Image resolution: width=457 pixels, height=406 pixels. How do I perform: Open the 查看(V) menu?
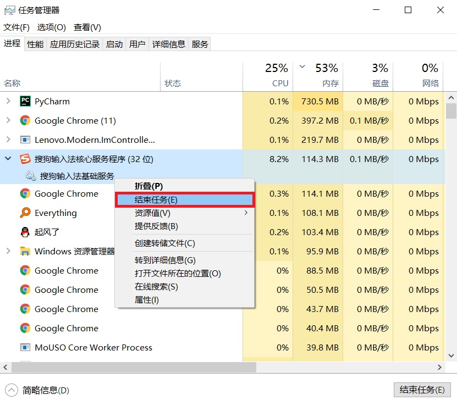pyautogui.click(x=87, y=27)
